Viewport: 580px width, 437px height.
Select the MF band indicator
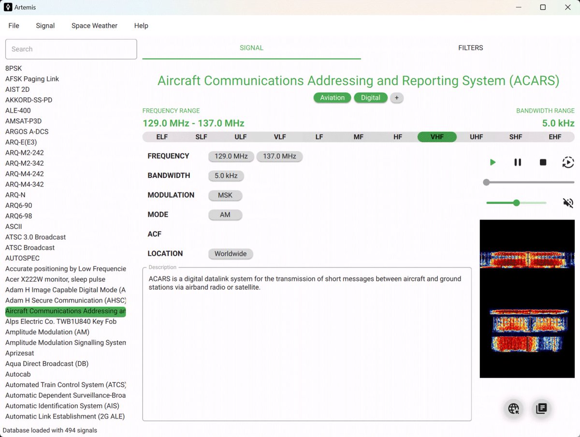(x=358, y=137)
